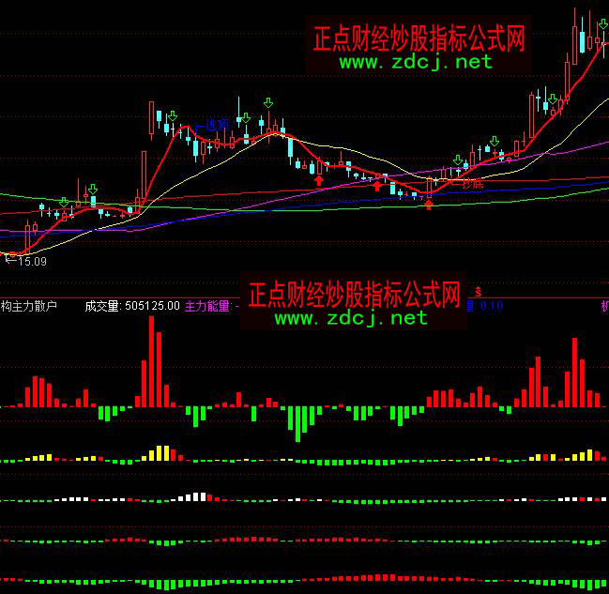Image resolution: width=609 pixels, height=594 pixels.
Task: Select the 构主力散户 indicator name
Action: [x=29, y=305]
